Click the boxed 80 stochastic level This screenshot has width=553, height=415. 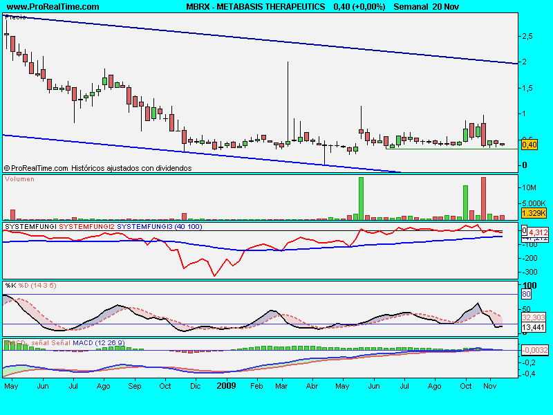(x=526, y=295)
